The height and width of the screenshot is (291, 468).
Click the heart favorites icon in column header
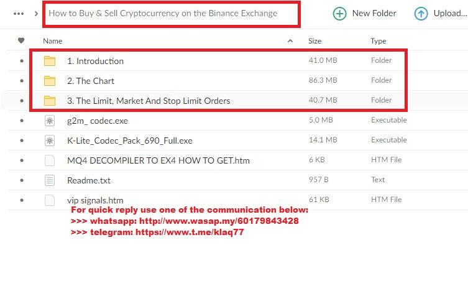[21, 41]
